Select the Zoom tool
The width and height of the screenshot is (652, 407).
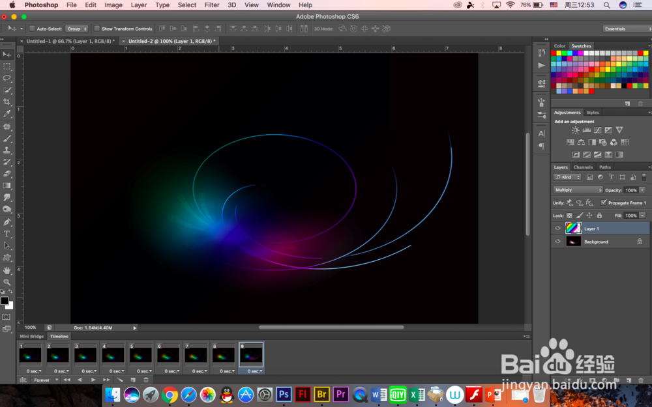pyautogui.click(x=7, y=282)
